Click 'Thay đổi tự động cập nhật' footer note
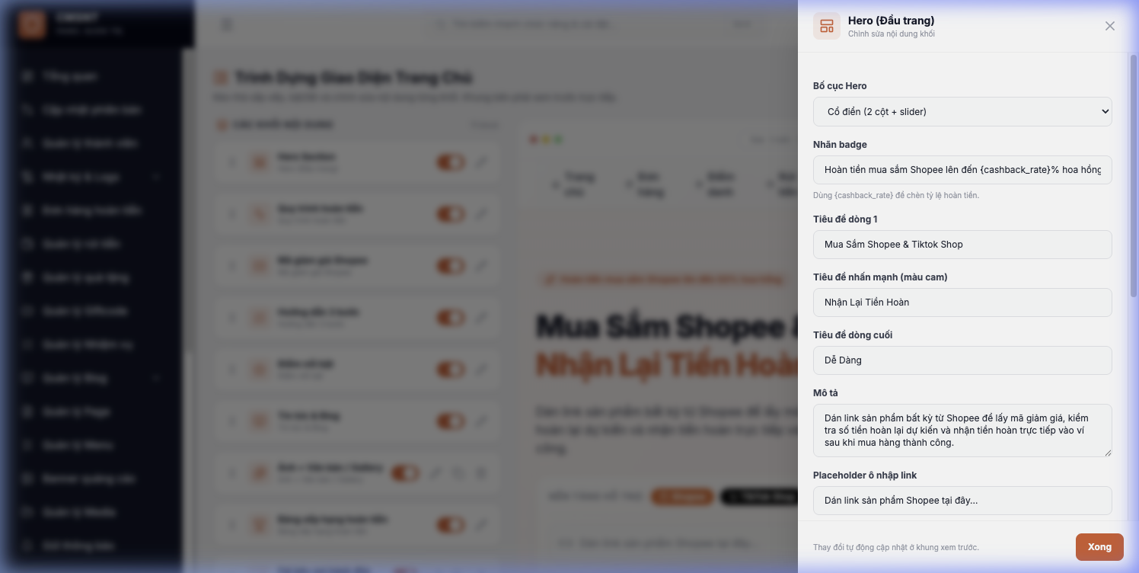 click(x=896, y=547)
